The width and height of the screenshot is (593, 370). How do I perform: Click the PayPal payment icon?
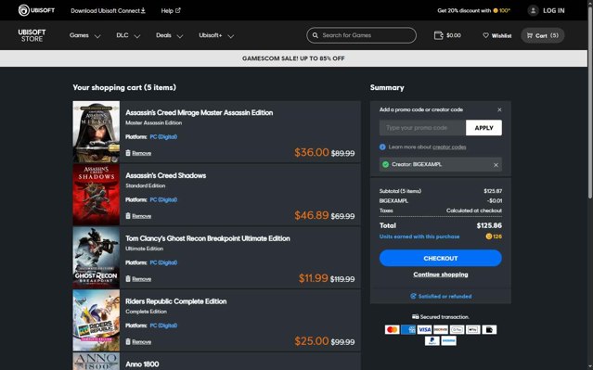click(432, 341)
